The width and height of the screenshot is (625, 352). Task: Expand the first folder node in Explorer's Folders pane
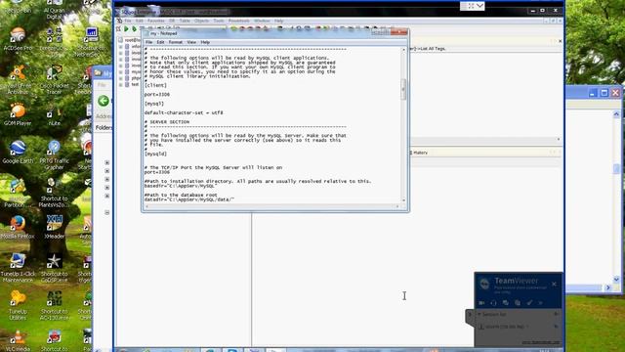pyautogui.click(x=106, y=162)
